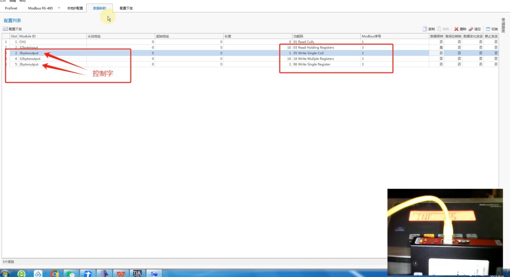The width and height of the screenshot is (510, 277).
Task: Switch to the Modbus RS-485 tab
Action: click(x=40, y=8)
